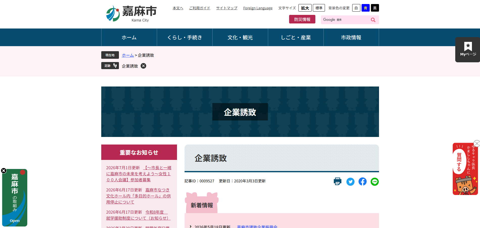Open サイトマップ site map
480x228 pixels.
click(227, 8)
